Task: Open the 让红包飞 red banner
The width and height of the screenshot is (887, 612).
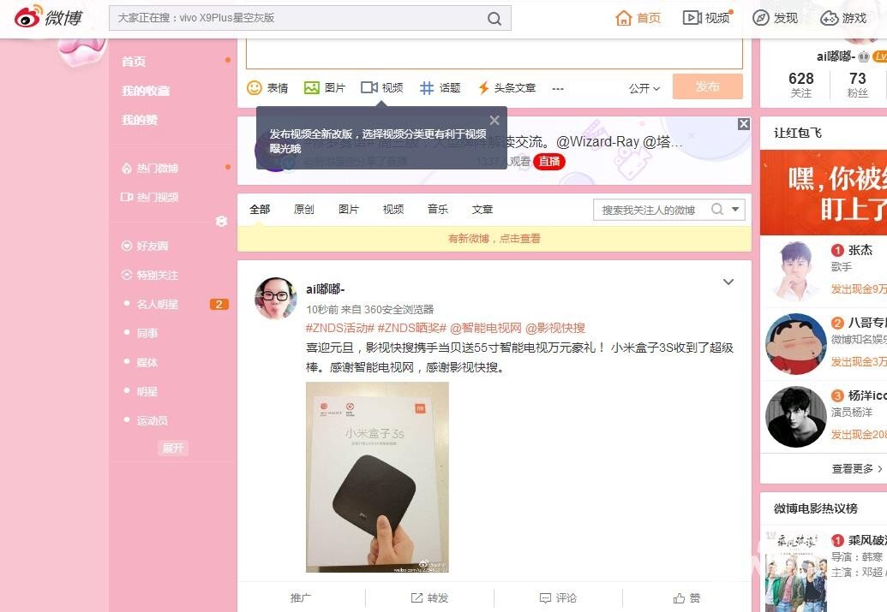Action: pos(824,193)
